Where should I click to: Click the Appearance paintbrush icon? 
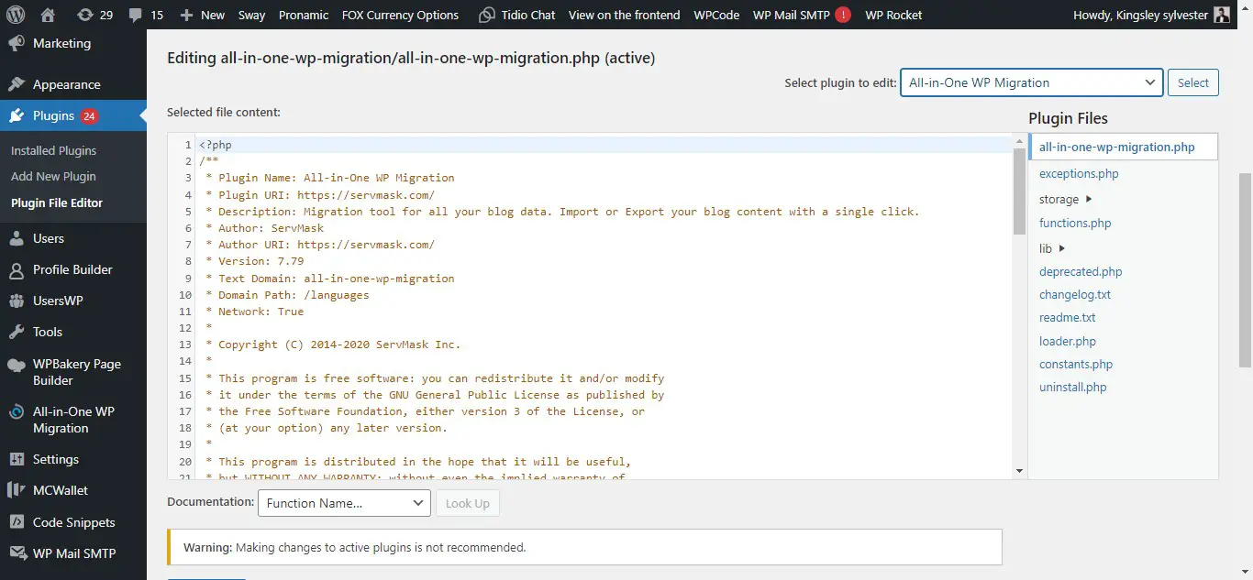tap(17, 84)
